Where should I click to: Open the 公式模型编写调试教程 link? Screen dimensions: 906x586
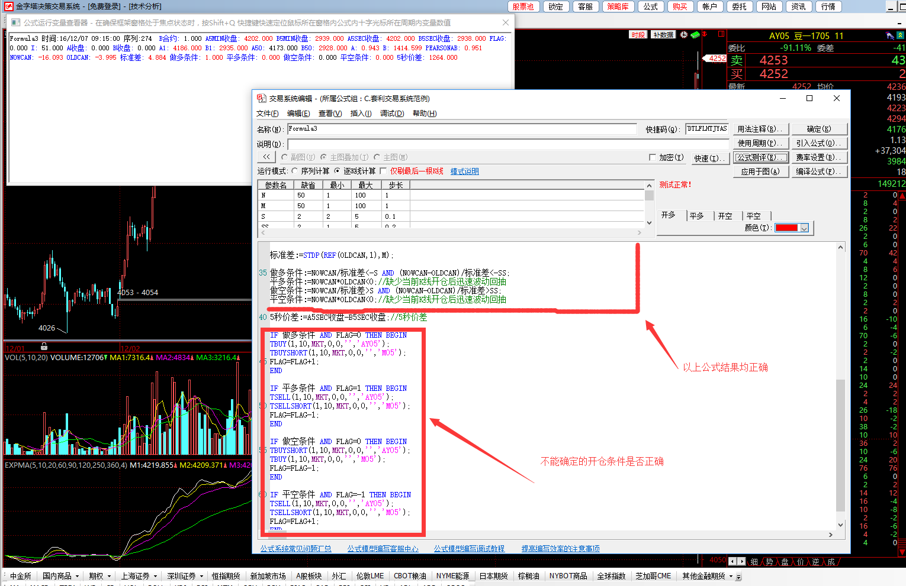click(x=469, y=549)
